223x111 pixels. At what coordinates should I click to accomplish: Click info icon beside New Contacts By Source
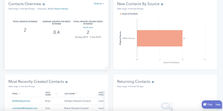(162, 4)
